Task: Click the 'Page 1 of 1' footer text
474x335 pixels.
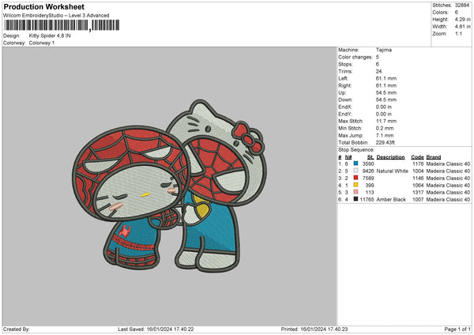Action: pyautogui.click(x=457, y=329)
